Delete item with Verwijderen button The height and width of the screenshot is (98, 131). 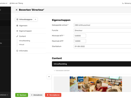tap(53, 95)
